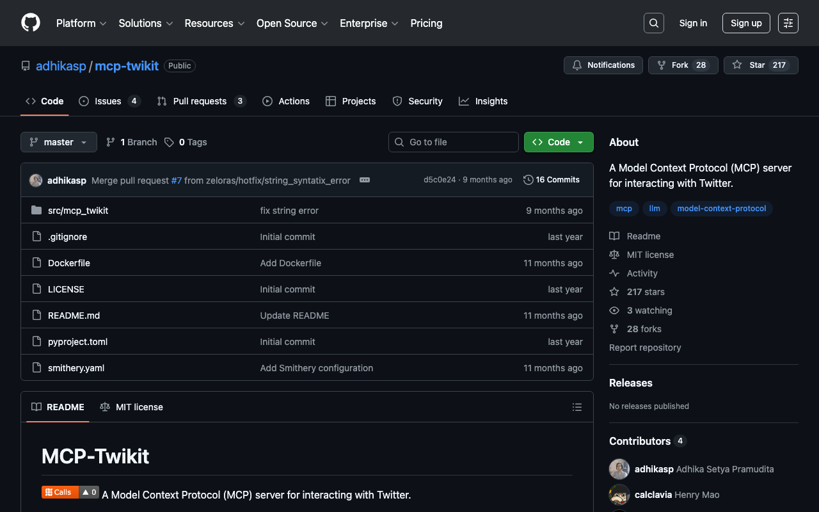819x512 pixels.
Task: Switch to the Issues tab
Action: [x=109, y=101]
